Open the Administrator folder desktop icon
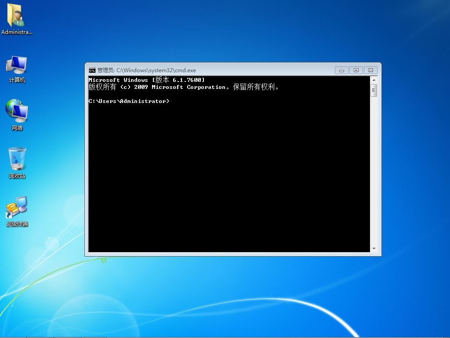Image resolution: width=450 pixels, height=338 pixels. pyautogui.click(x=17, y=19)
